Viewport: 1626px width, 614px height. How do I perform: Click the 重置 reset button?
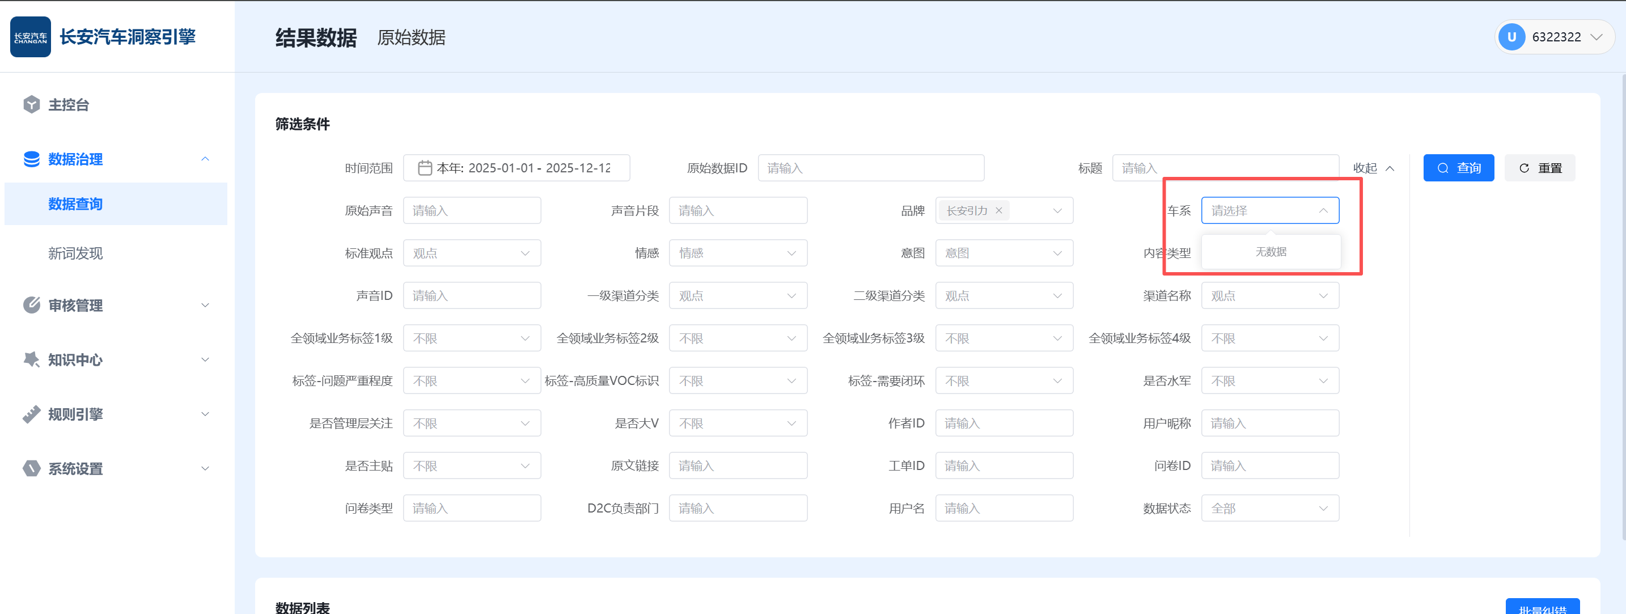tap(1539, 168)
